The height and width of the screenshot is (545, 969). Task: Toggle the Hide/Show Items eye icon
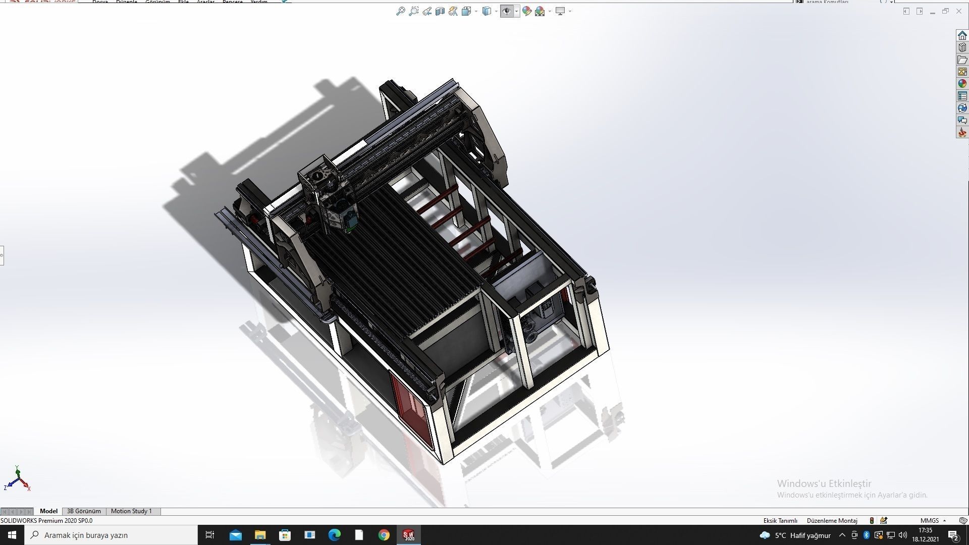pyautogui.click(x=507, y=11)
